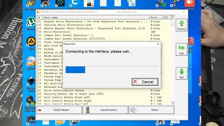The height and width of the screenshot is (126, 224).
Task: Select row 03 Benzin Engine Sequential Fuel Injection
Action: (104, 28)
